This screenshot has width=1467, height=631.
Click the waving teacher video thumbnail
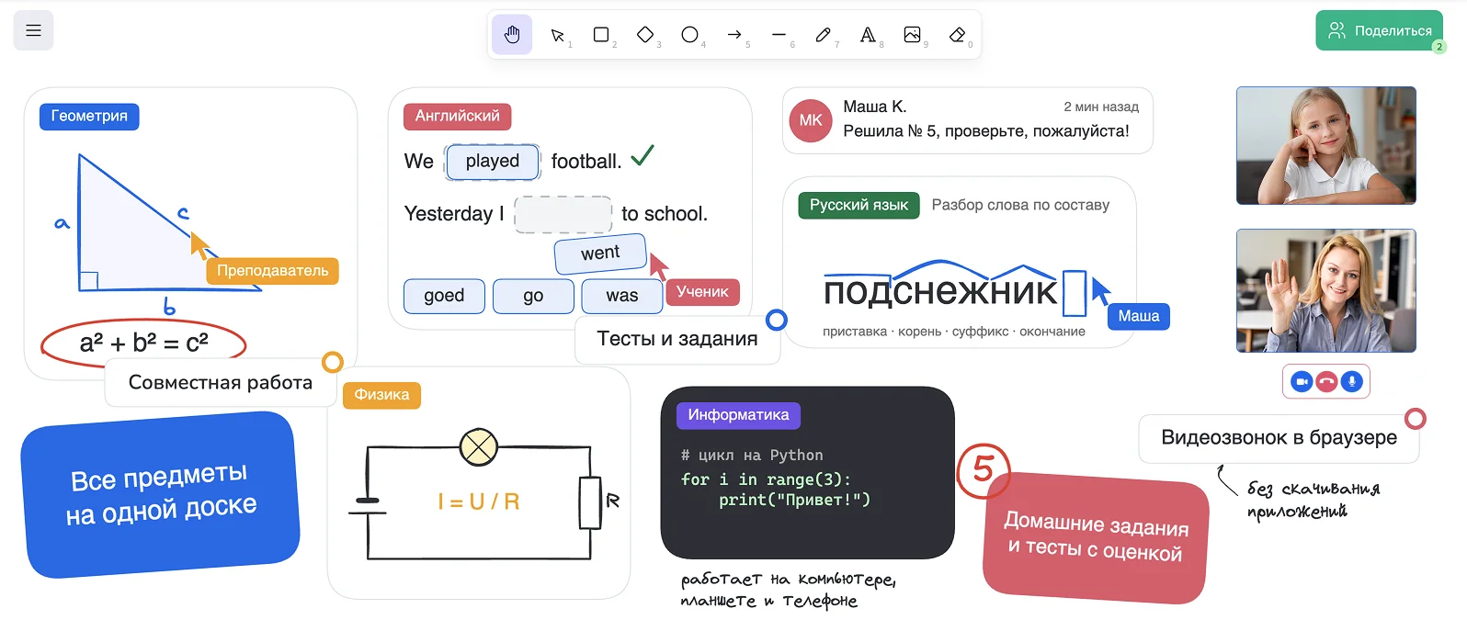[x=1325, y=290]
